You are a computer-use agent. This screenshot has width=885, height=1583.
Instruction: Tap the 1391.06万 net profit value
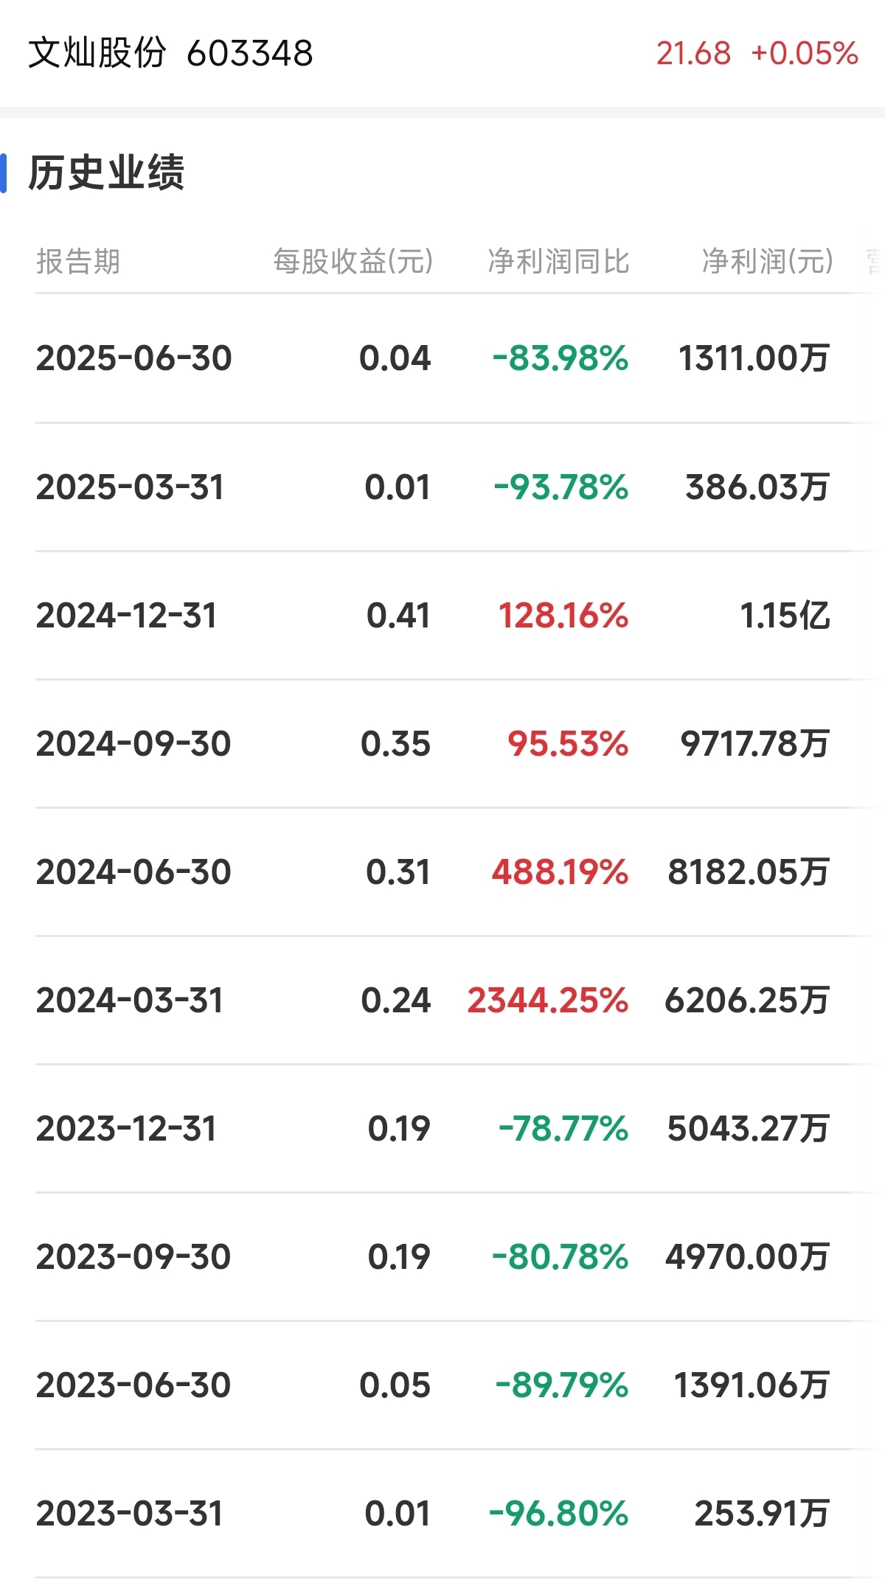(752, 1385)
